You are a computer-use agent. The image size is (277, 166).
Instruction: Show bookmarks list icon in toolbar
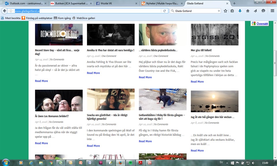pos(232,11)
